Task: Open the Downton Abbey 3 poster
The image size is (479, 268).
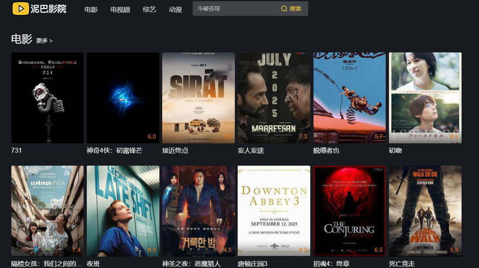Action: tap(274, 211)
